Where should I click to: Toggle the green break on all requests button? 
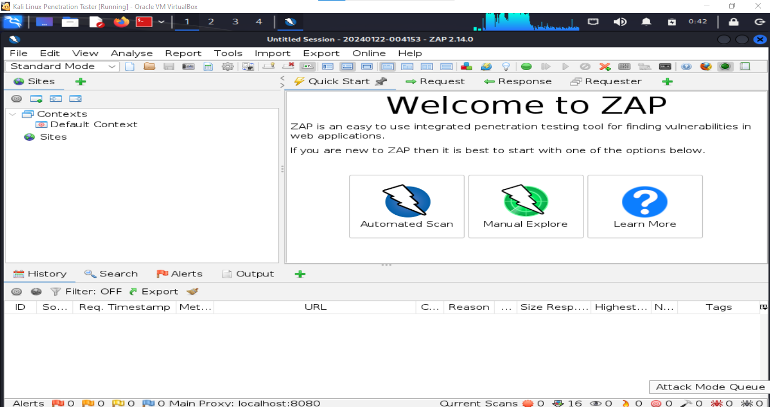[526, 67]
